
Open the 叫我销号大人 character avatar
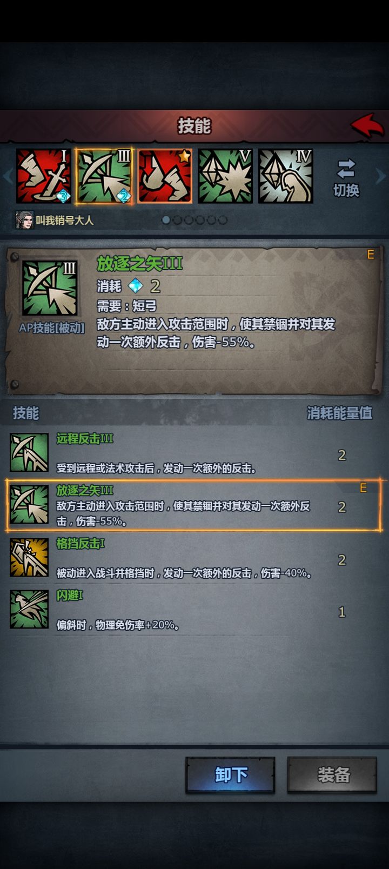tap(24, 220)
